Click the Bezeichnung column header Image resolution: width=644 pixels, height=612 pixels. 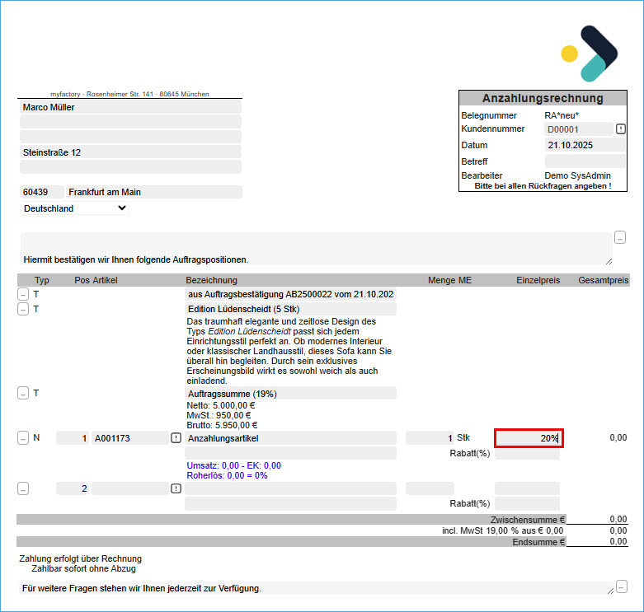[212, 280]
